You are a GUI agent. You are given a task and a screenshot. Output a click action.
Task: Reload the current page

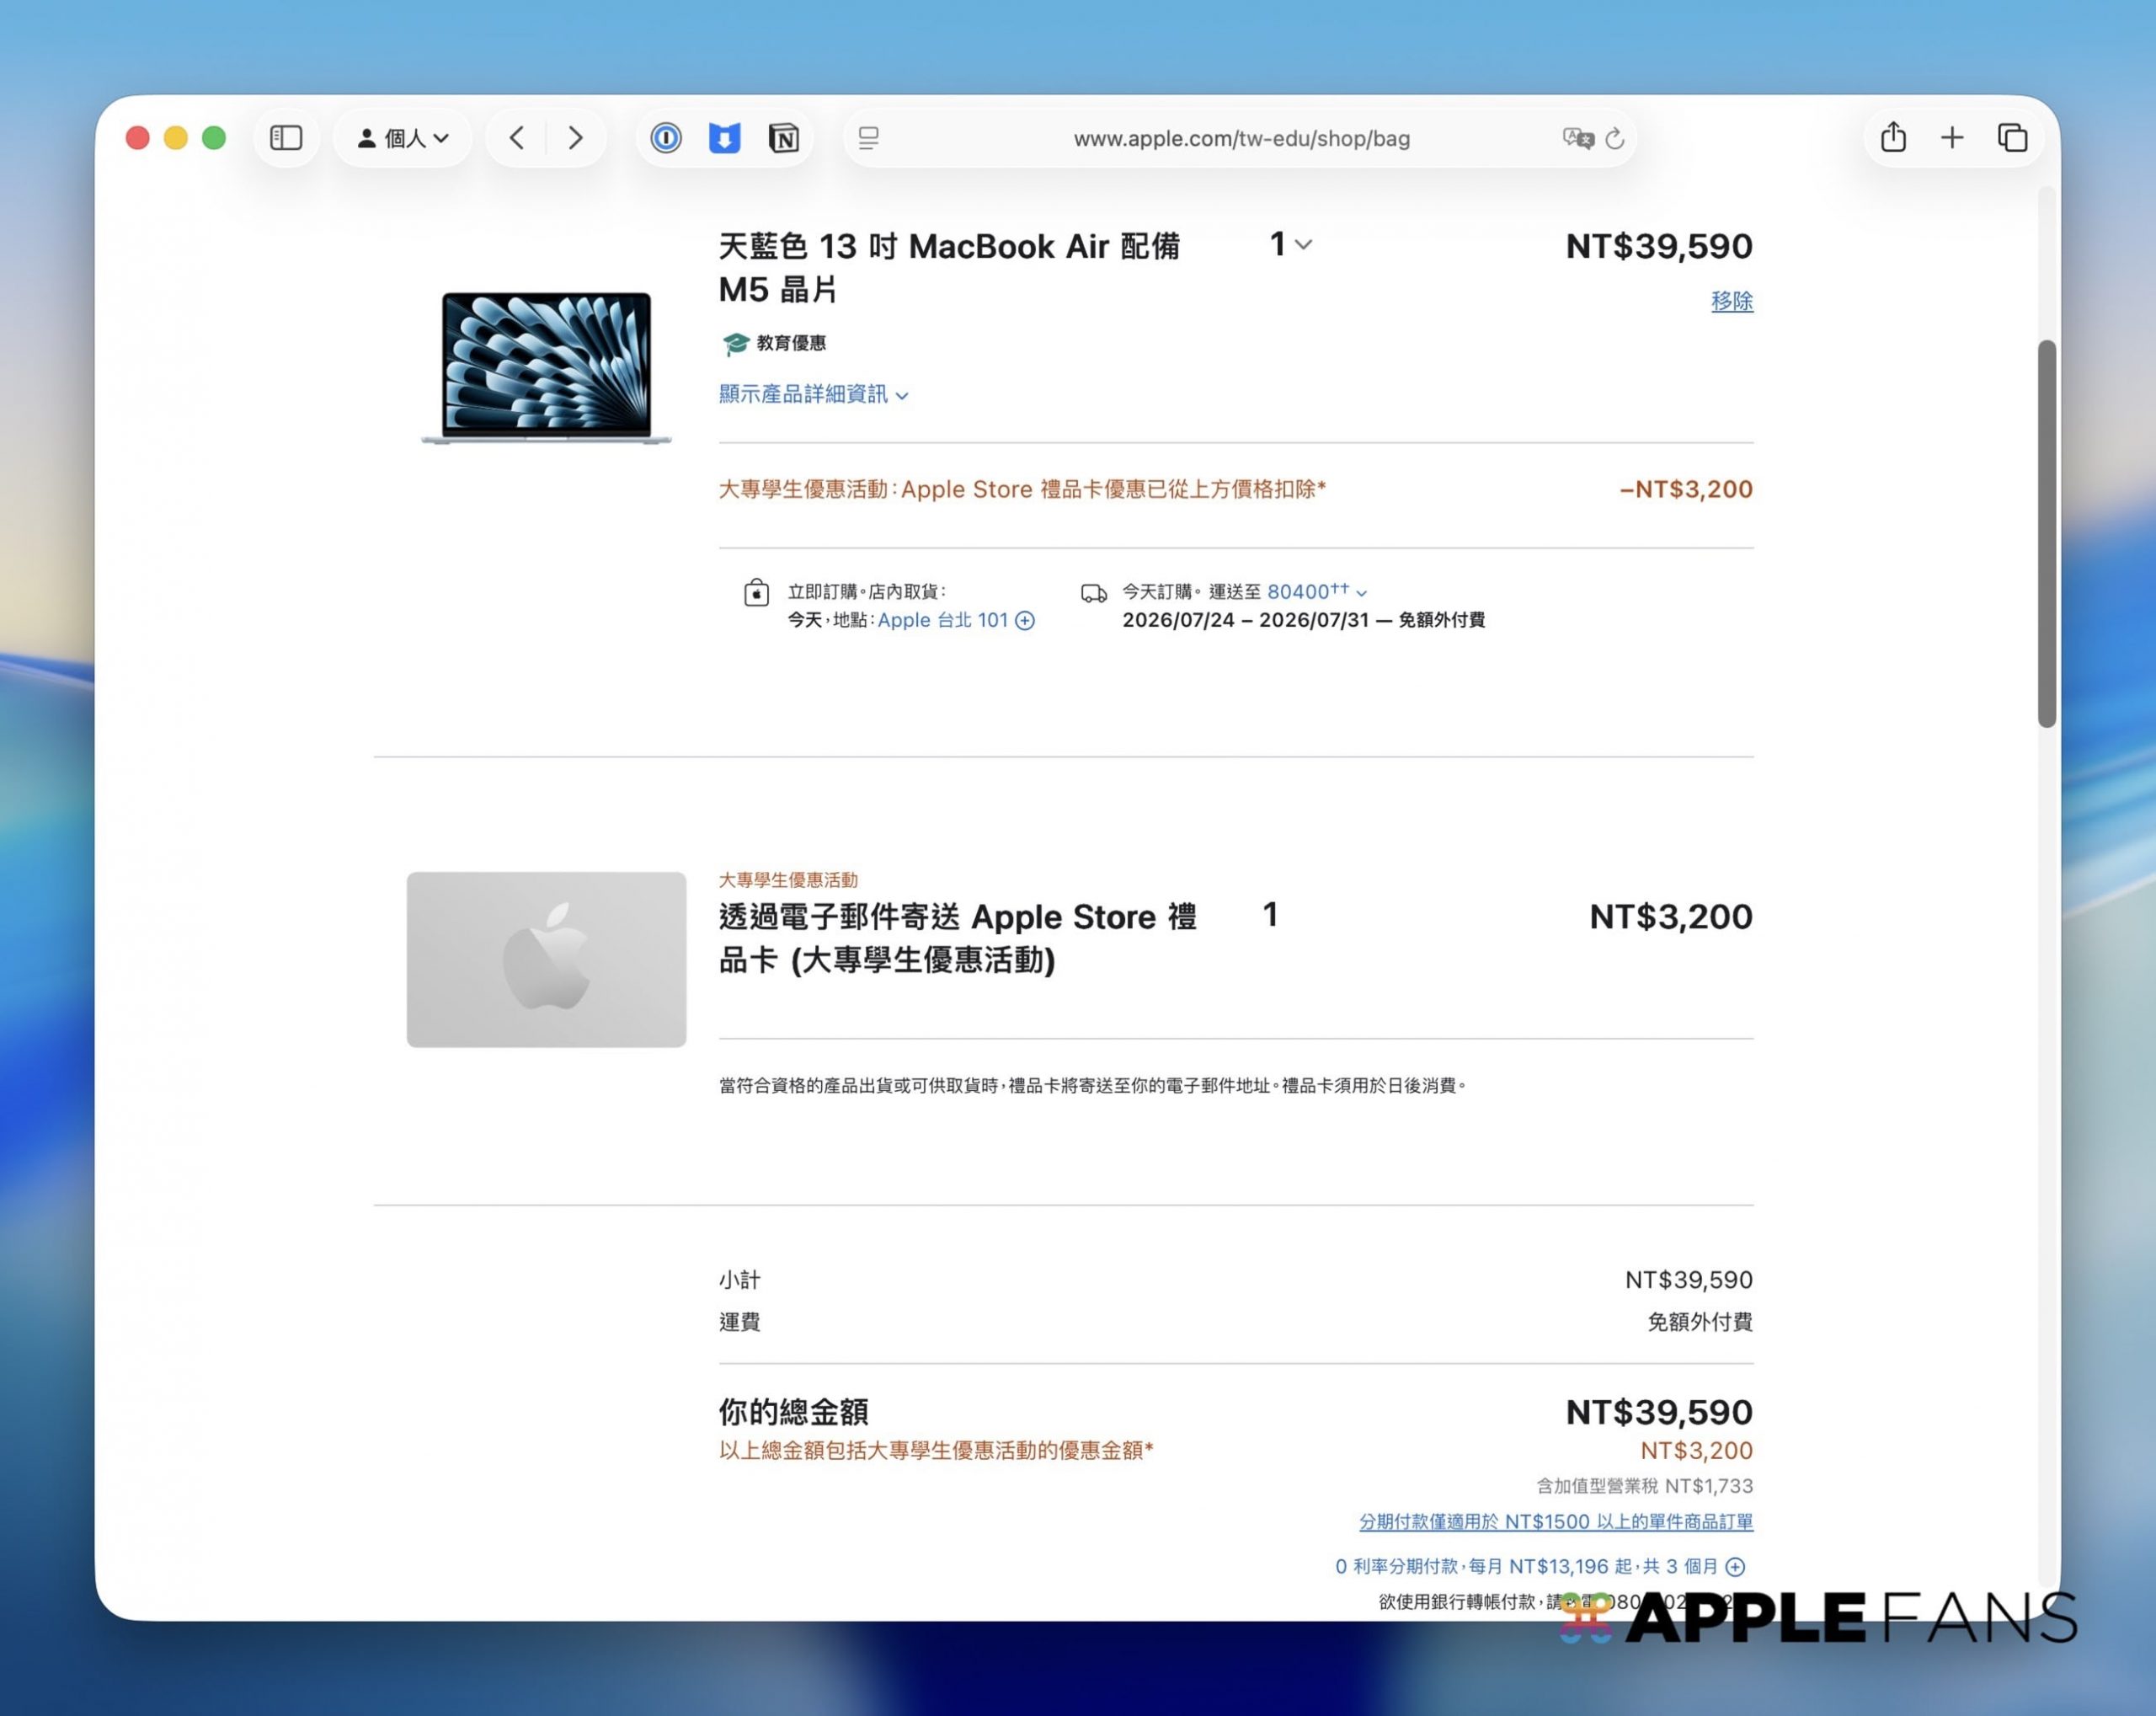[1615, 138]
